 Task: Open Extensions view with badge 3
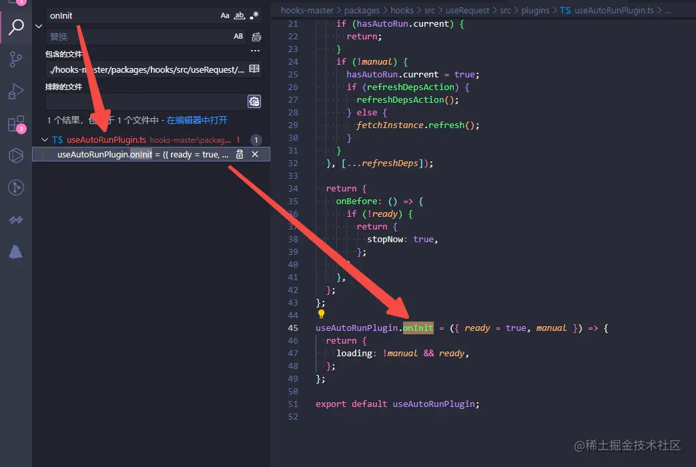16,124
